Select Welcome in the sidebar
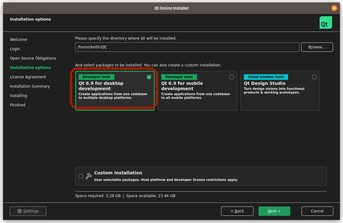Image resolution: width=343 pixels, height=223 pixels. click(x=18, y=39)
